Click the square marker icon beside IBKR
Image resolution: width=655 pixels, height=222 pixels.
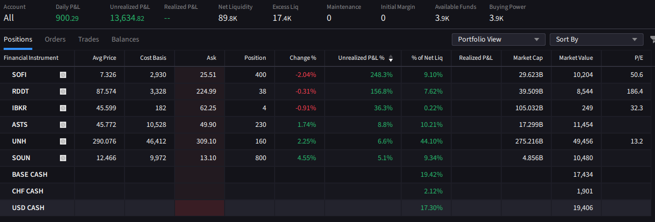63,108
